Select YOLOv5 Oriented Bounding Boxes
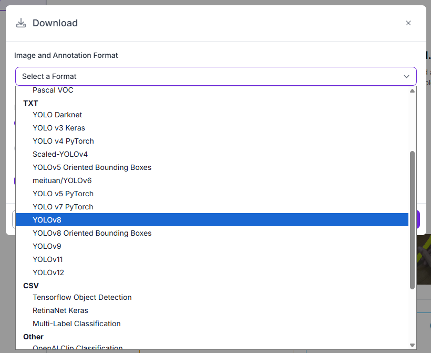 tap(92, 167)
